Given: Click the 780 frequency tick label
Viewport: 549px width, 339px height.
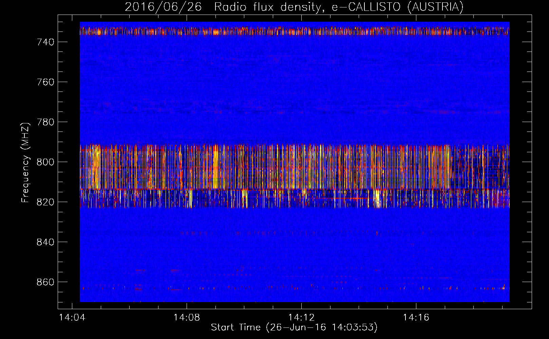Looking at the screenshot, I should click(x=45, y=122).
